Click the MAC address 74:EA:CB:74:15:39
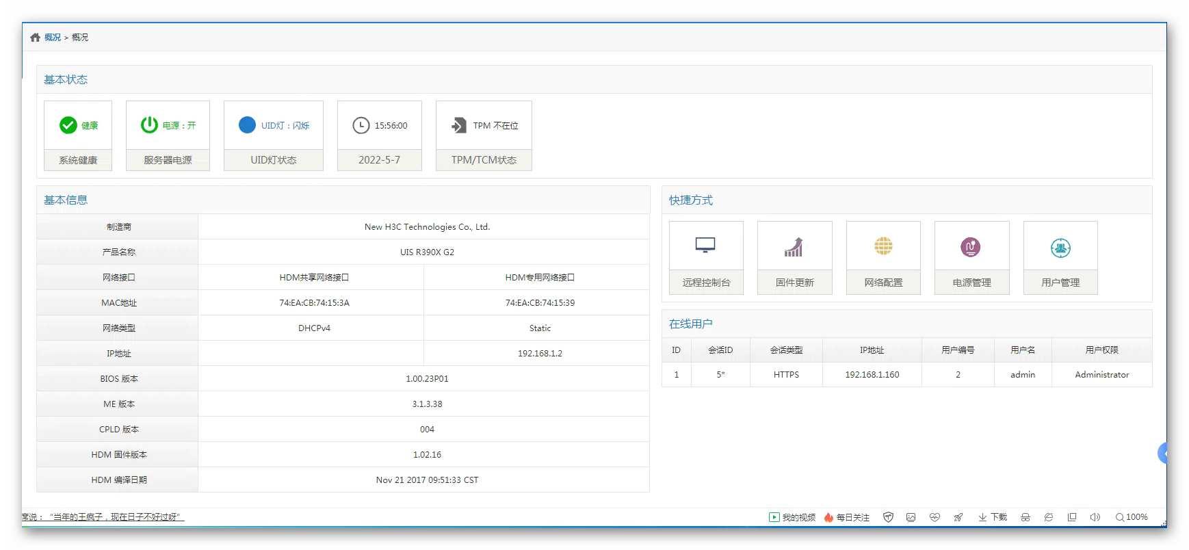The height and width of the screenshot is (550, 1189). pyautogui.click(x=540, y=303)
